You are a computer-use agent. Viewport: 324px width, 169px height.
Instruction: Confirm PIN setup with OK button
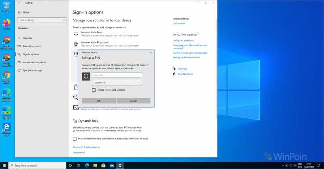99,101
